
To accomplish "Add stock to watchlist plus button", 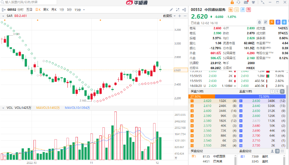I will pyautogui.click(x=284, y=22).
